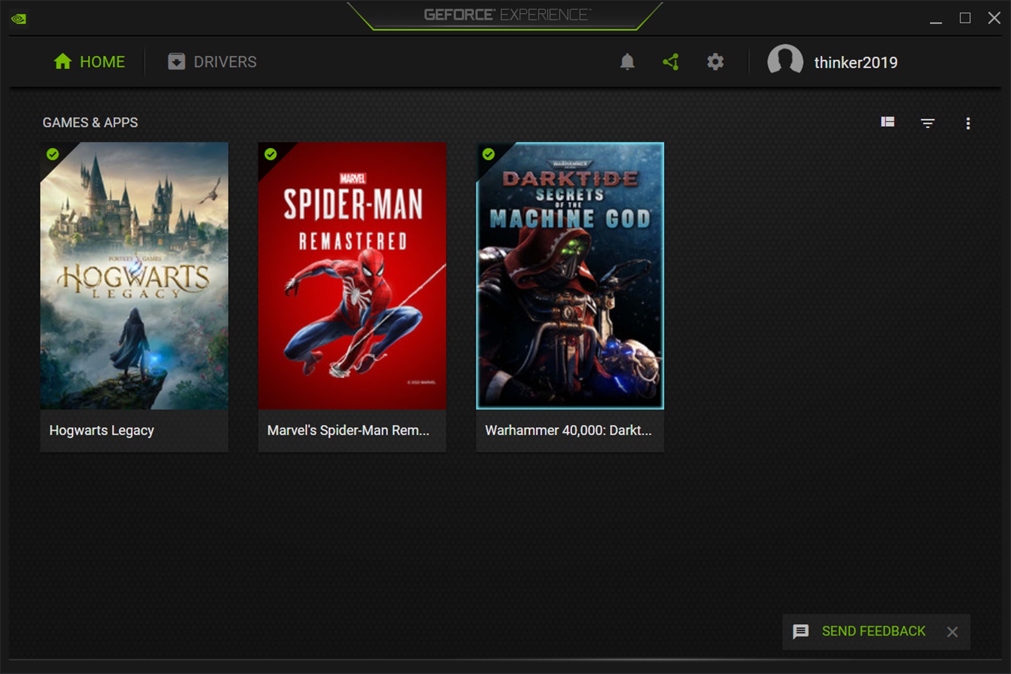Select the Hogwarts Legacy cover art

[134, 276]
